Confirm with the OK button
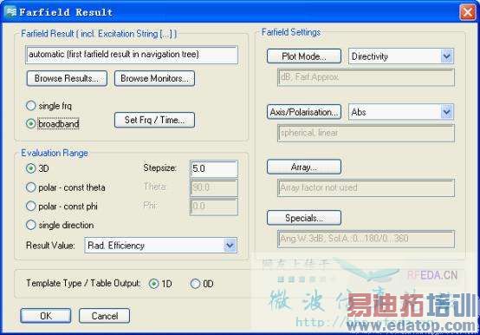Screen dimensions: 480x335 click(x=46, y=316)
